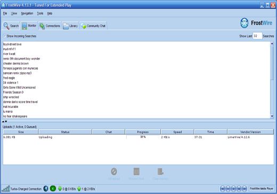Click the Turbo-Charged Connection signal bars icon
This screenshot has height=194, width=277.
(x=6, y=189)
